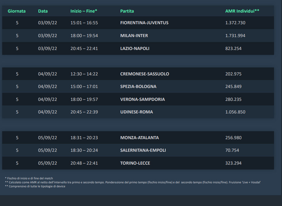Select the "Inizio – Fine*" column header
282x206 pixels.
point(84,11)
